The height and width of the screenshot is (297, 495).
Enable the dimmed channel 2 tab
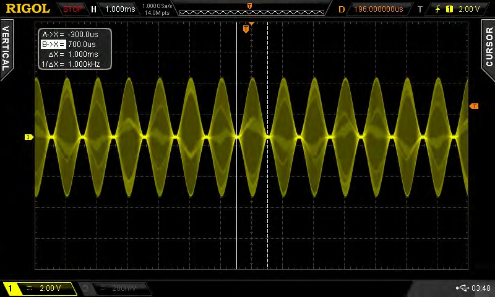tap(86, 288)
